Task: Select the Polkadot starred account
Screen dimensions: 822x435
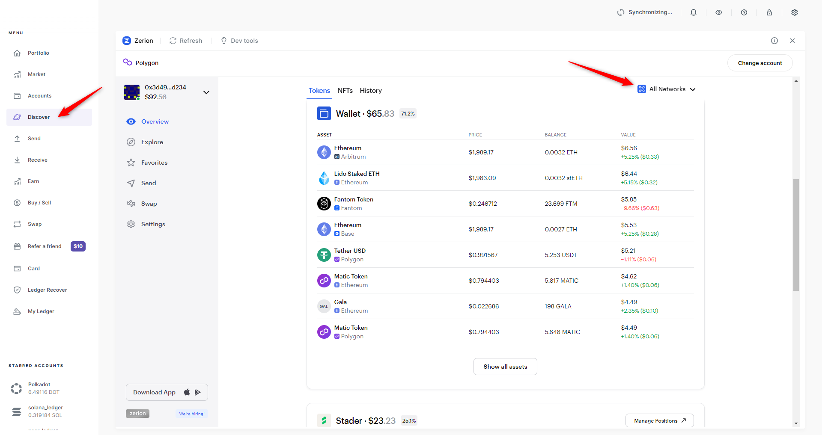Action: 39,388
